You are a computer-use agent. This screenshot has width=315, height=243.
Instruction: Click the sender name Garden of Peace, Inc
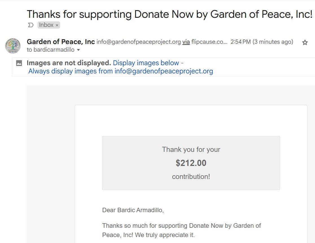[61, 42]
